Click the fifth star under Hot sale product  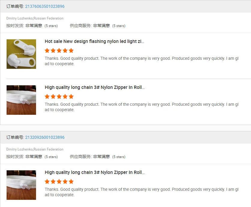(x=71, y=50)
